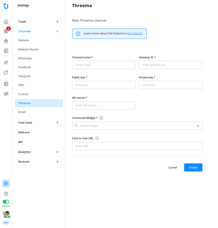The width and height of the screenshot is (218, 228).
Task: Toggle the Online status switch
Action: 6,202
